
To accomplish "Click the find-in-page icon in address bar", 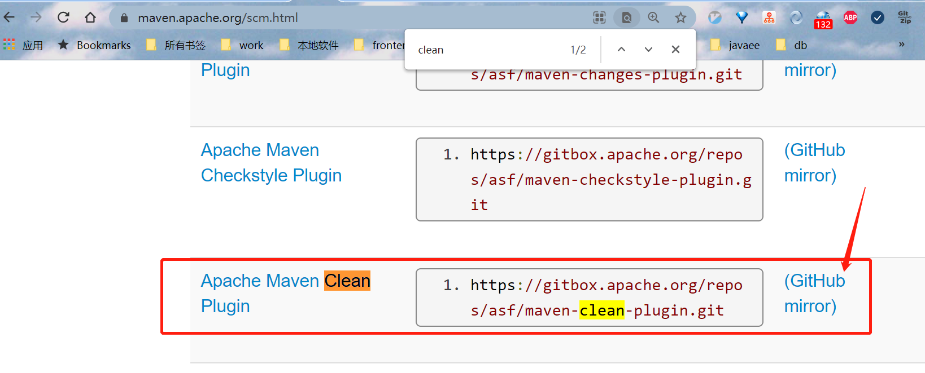I will 627,17.
